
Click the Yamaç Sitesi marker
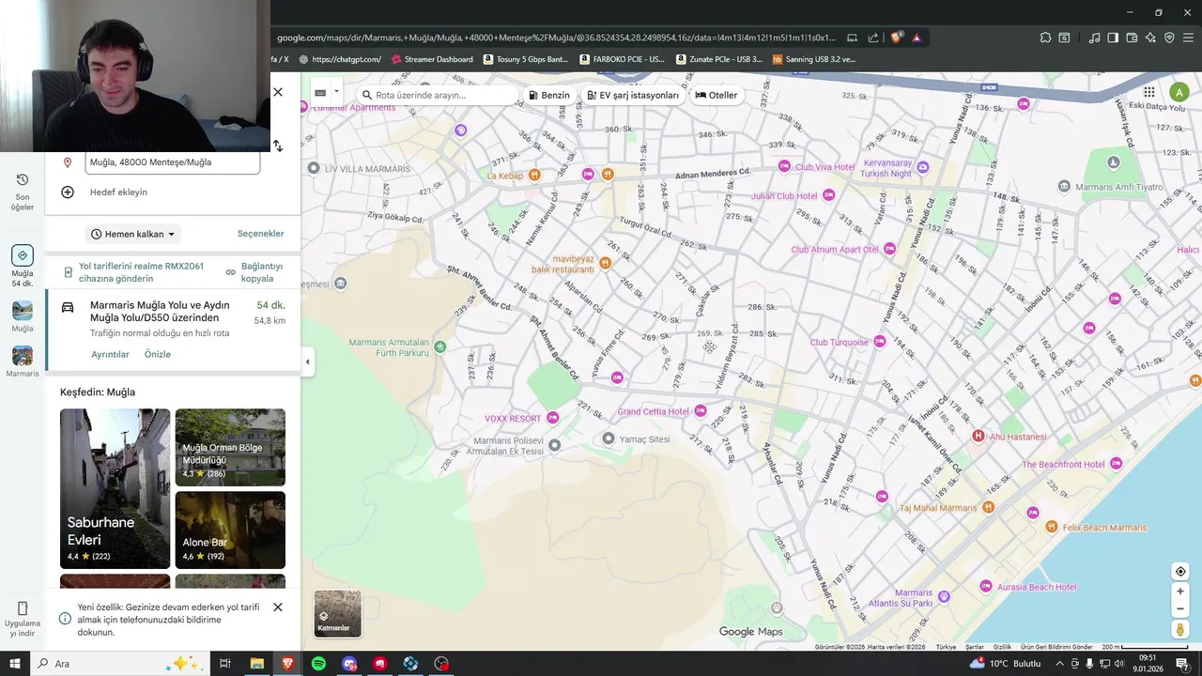coord(609,438)
